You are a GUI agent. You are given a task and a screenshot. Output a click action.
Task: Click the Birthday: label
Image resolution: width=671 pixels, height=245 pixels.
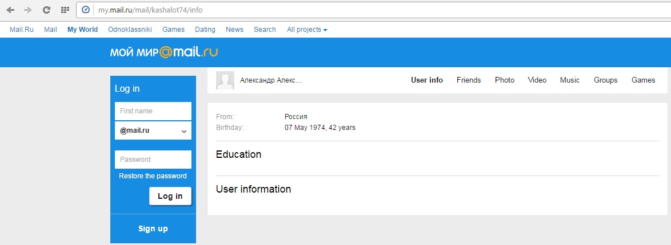point(230,127)
